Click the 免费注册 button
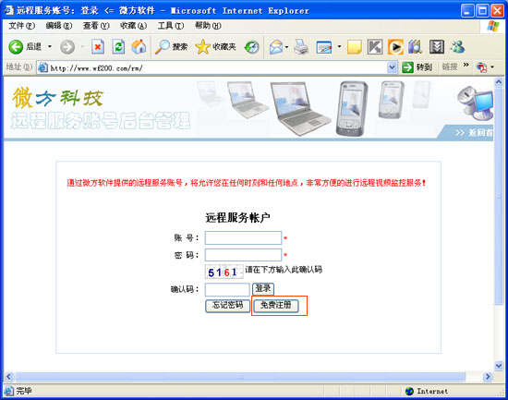The width and height of the screenshot is (508, 400). [x=276, y=306]
